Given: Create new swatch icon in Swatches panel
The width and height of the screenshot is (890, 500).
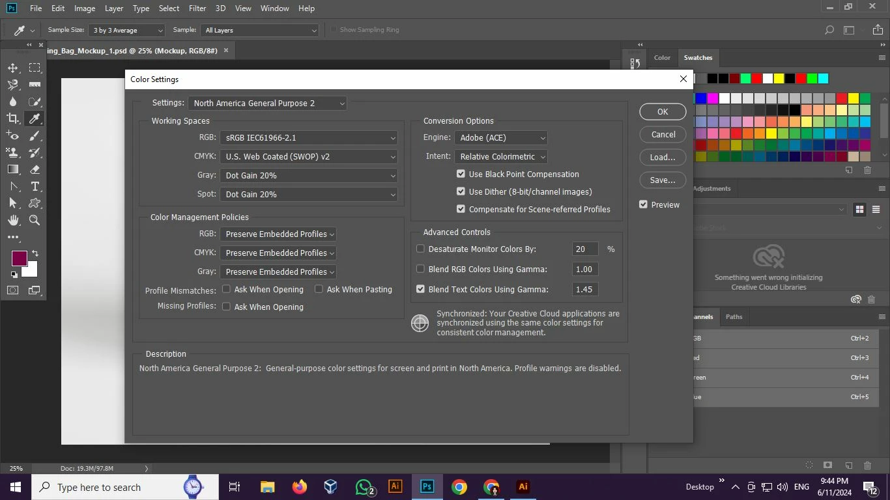Looking at the screenshot, I should [849, 170].
